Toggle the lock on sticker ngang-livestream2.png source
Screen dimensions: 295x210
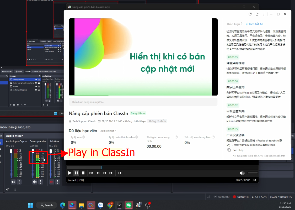[x=39, y=83]
